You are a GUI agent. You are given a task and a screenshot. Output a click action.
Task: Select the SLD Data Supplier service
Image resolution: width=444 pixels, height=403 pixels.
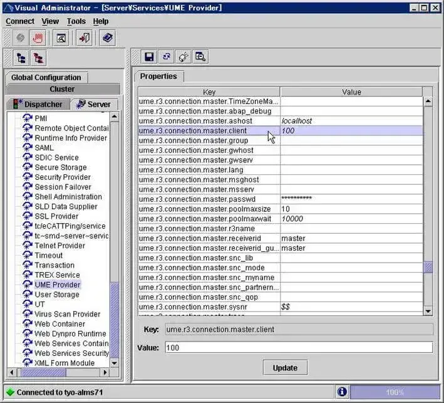tap(66, 206)
